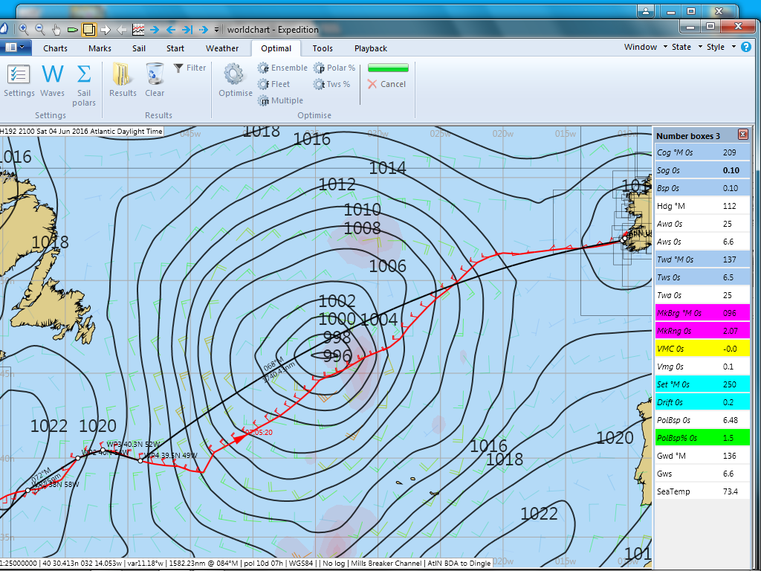Select the zoom-in magnifier tool
The height and width of the screenshot is (571, 761).
point(22,29)
